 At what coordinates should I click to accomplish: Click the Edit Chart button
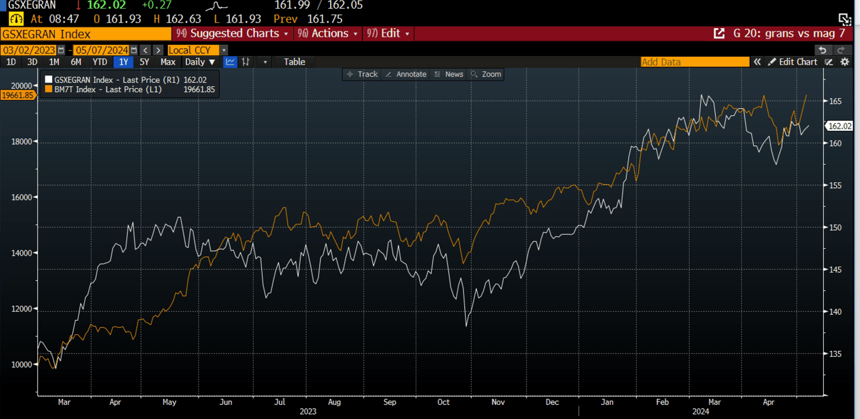pyautogui.click(x=793, y=62)
